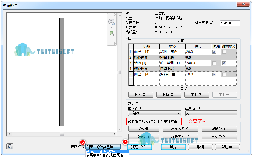Viewport: 253px width, 162px height.
Task: Select the material cell 砖，普通，红
Action: coord(172,63)
